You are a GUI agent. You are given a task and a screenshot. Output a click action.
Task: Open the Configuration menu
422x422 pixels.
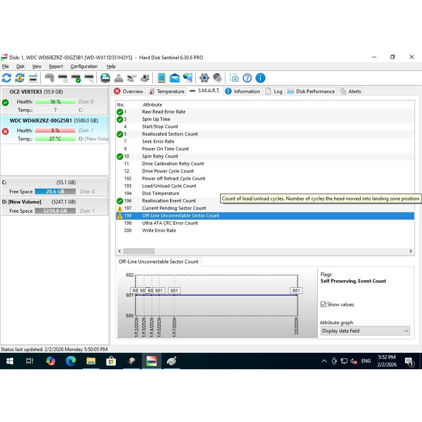pos(84,66)
